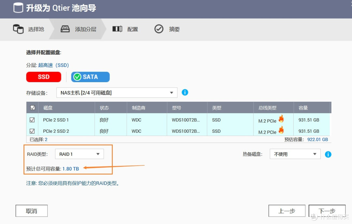Open the 热备磁盘 dropdown showing 不使用
This screenshot has height=224, width=352.
coord(295,154)
